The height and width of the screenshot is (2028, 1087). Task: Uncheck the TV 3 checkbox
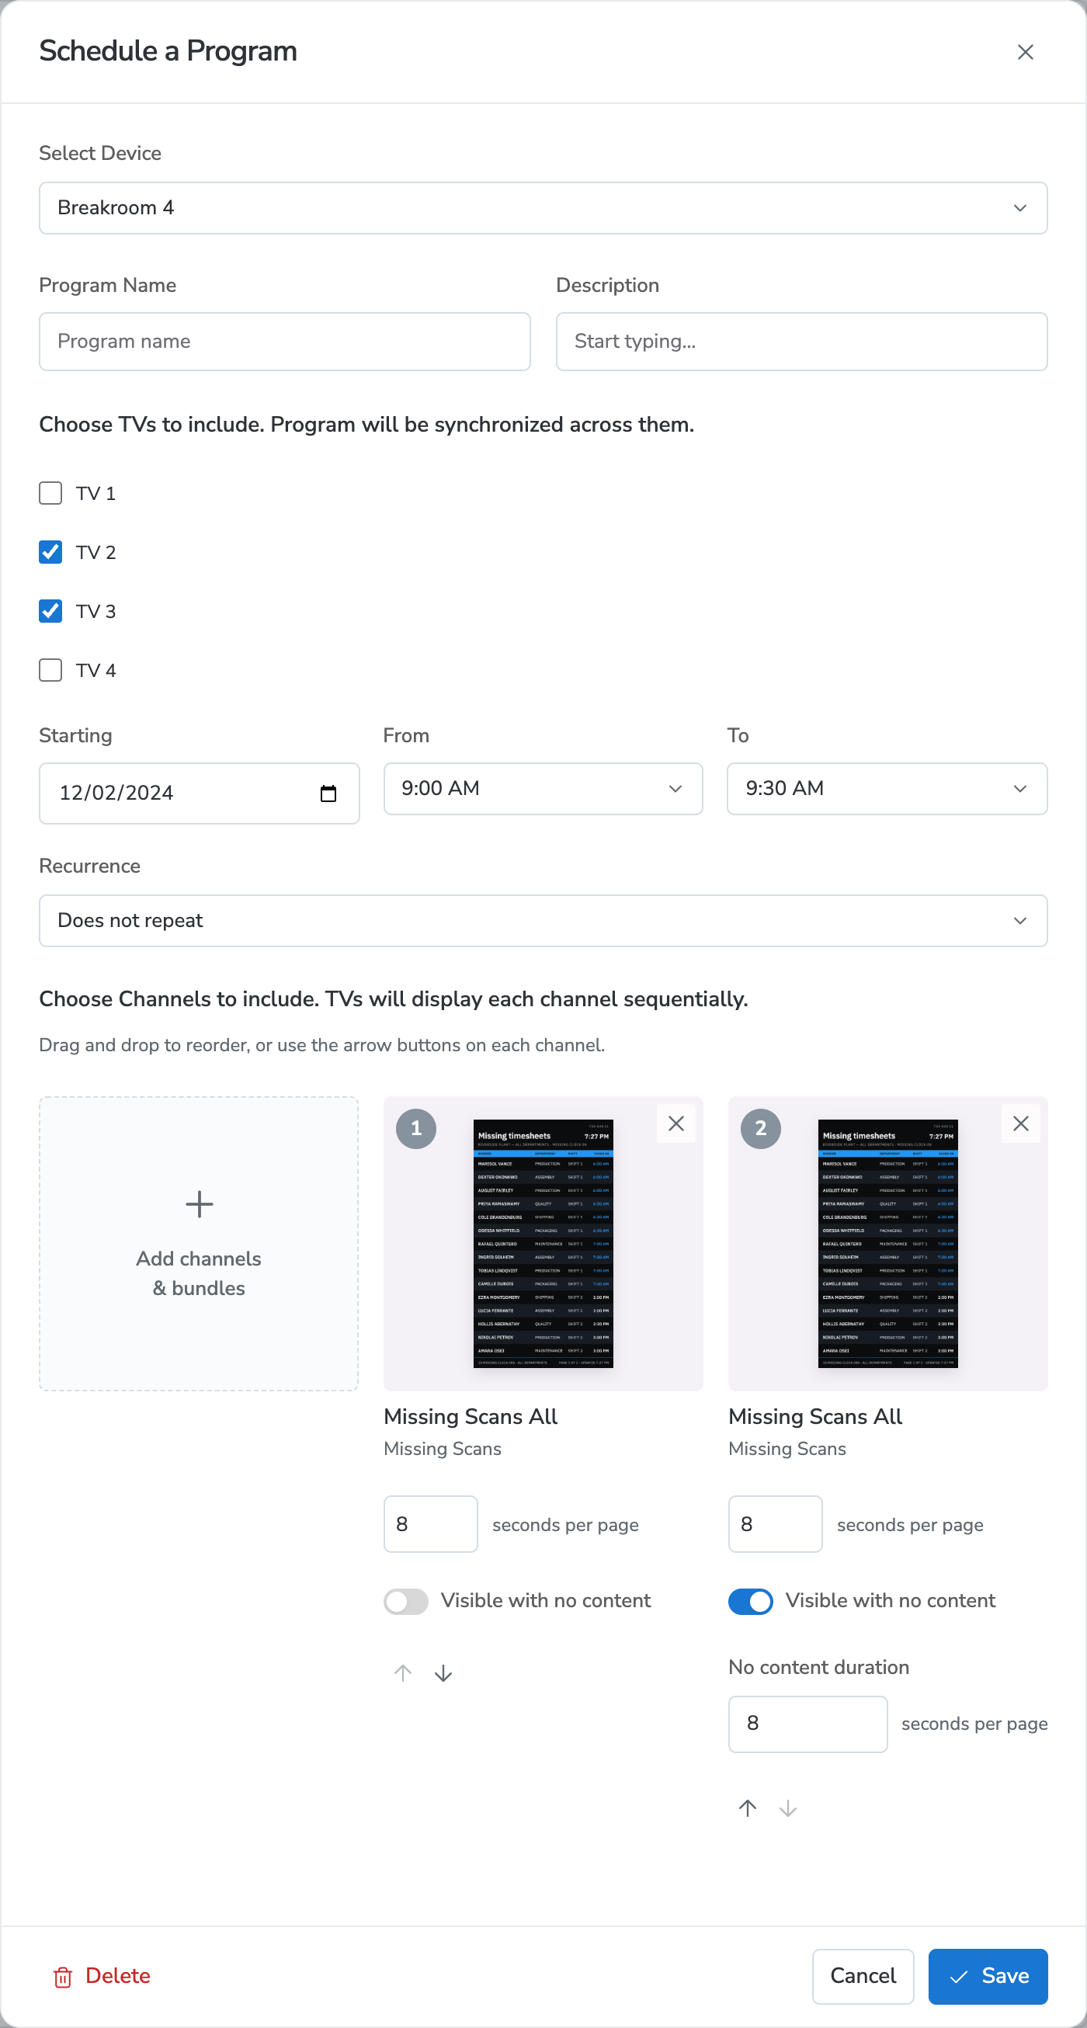(x=50, y=612)
